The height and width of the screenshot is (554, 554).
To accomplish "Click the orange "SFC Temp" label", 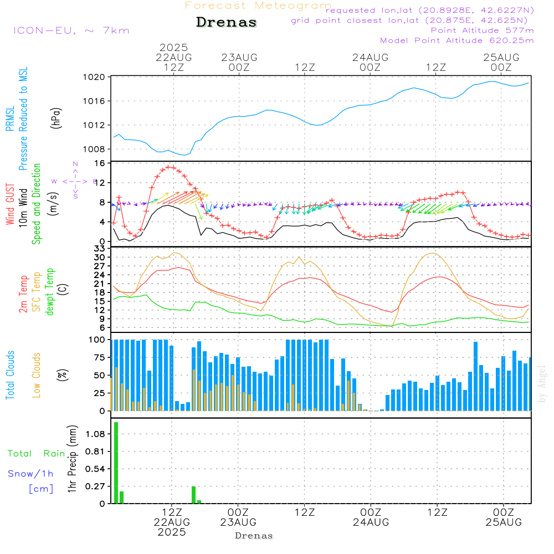I will pos(37,292).
